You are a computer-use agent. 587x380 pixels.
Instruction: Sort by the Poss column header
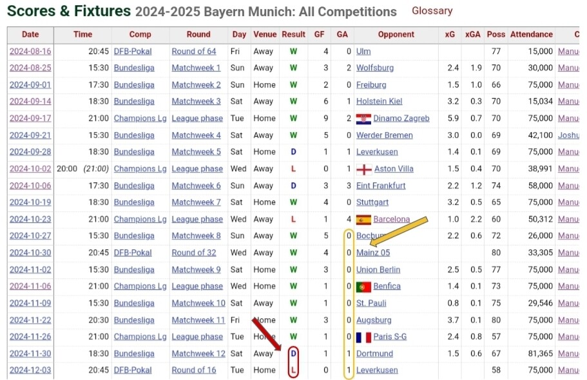click(496, 34)
